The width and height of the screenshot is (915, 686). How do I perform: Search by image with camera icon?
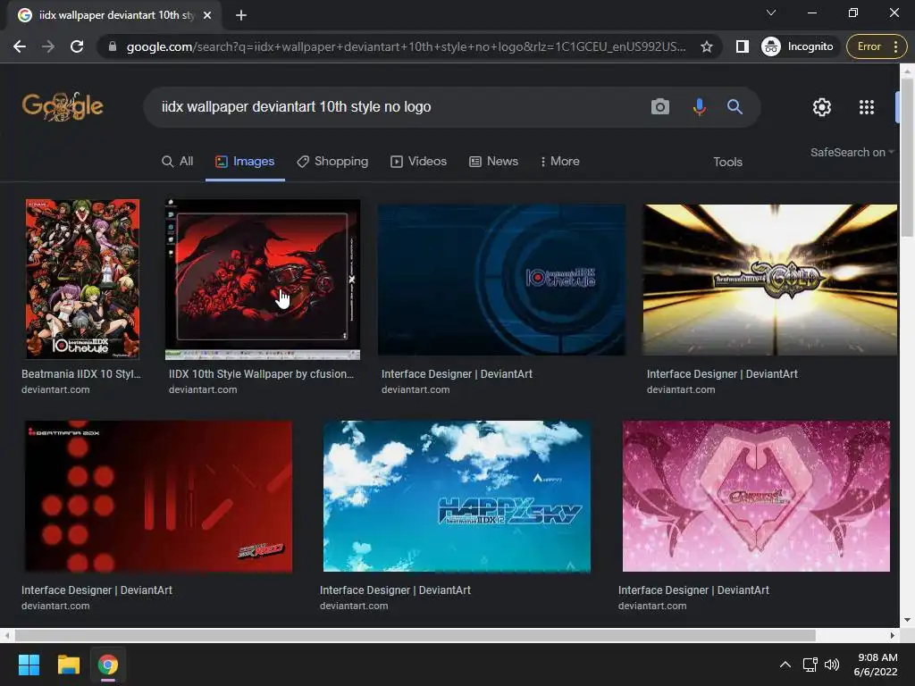(660, 107)
